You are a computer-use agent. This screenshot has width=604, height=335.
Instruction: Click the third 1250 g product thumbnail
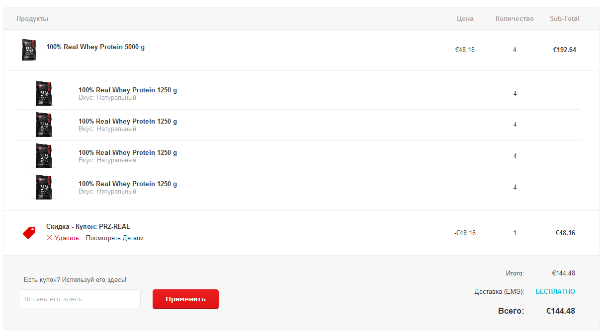click(x=44, y=156)
